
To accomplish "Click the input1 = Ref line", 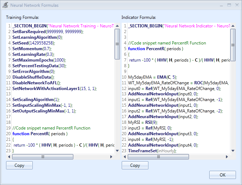I will [x=175, y=100].
